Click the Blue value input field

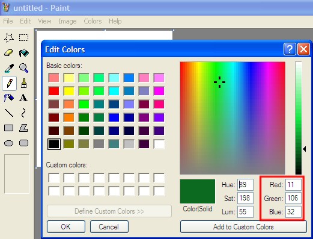293,212
